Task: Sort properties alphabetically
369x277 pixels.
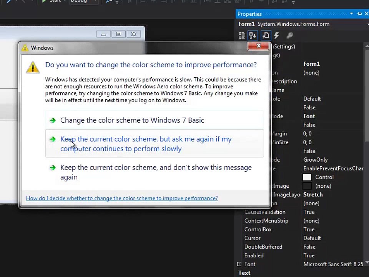Action: (253, 36)
